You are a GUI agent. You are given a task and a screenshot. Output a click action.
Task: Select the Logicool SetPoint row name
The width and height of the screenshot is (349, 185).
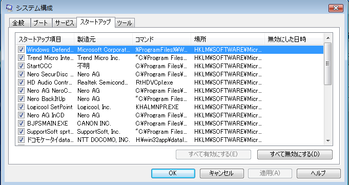[x=50, y=107]
